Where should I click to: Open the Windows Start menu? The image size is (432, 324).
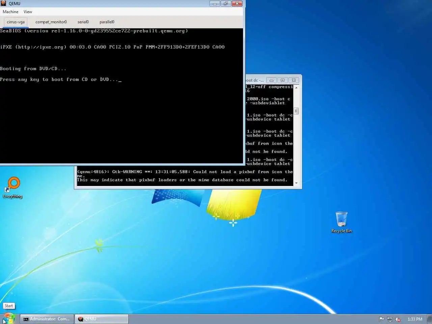9,319
